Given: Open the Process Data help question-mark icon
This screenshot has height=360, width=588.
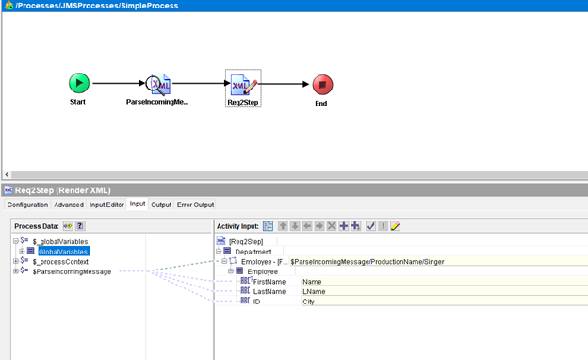Looking at the screenshot, I should click(80, 226).
